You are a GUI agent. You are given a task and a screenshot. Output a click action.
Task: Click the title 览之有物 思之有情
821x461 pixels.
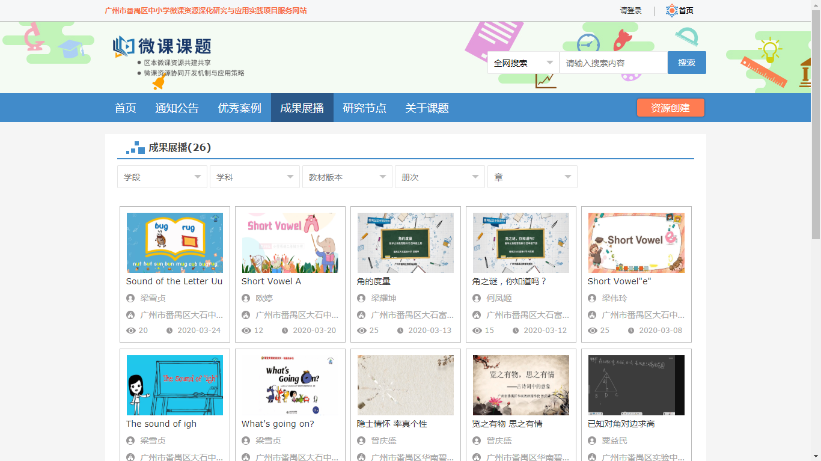click(507, 424)
